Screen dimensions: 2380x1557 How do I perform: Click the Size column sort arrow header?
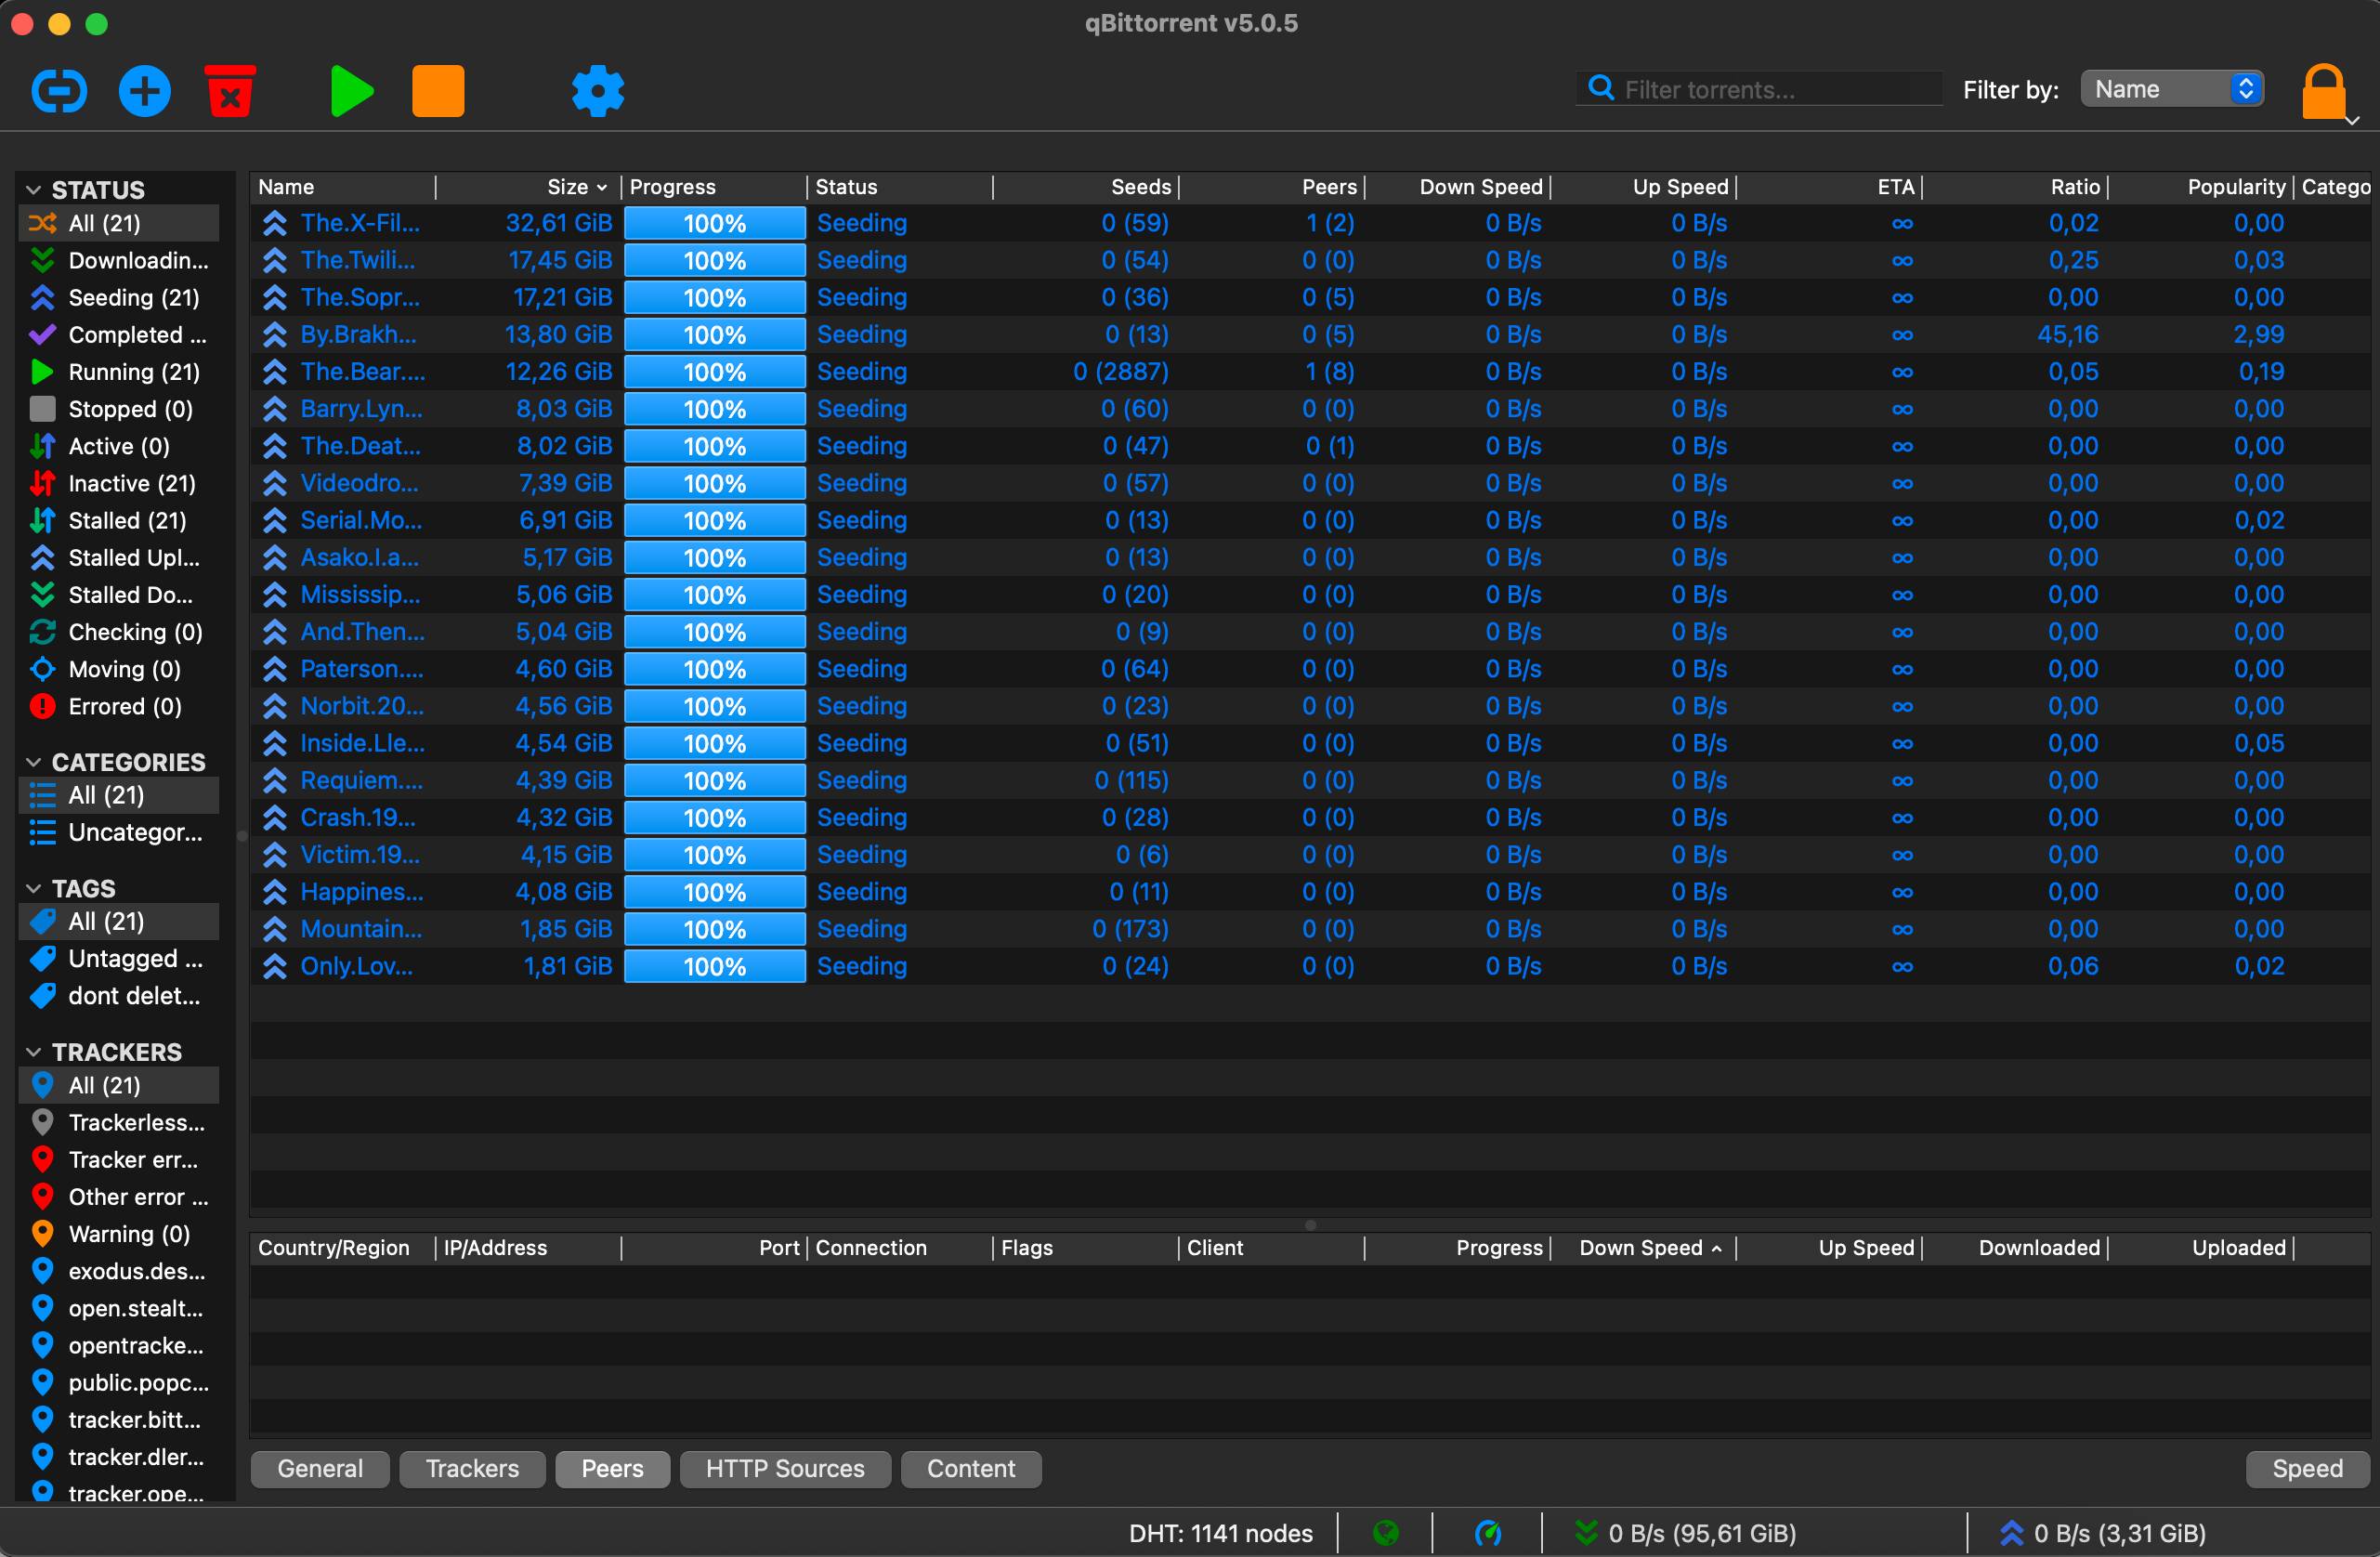(x=602, y=188)
